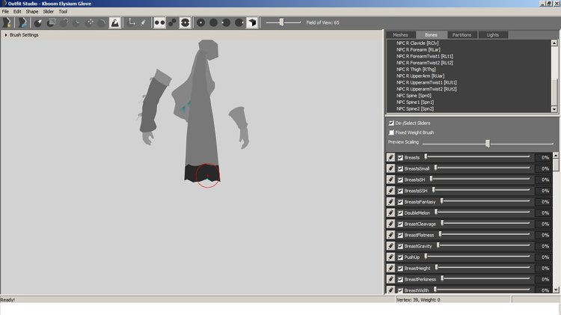
Task: Click the edit pencil for DoubleMelon slider
Action: [390, 212]
